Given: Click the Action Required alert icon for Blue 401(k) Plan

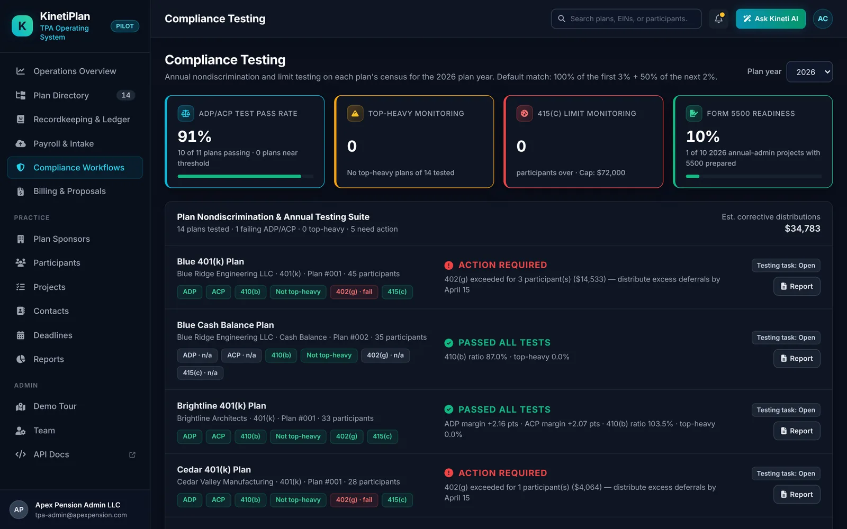Looking at the screenshot, I should pyautogui.click(x=449, y=265).
